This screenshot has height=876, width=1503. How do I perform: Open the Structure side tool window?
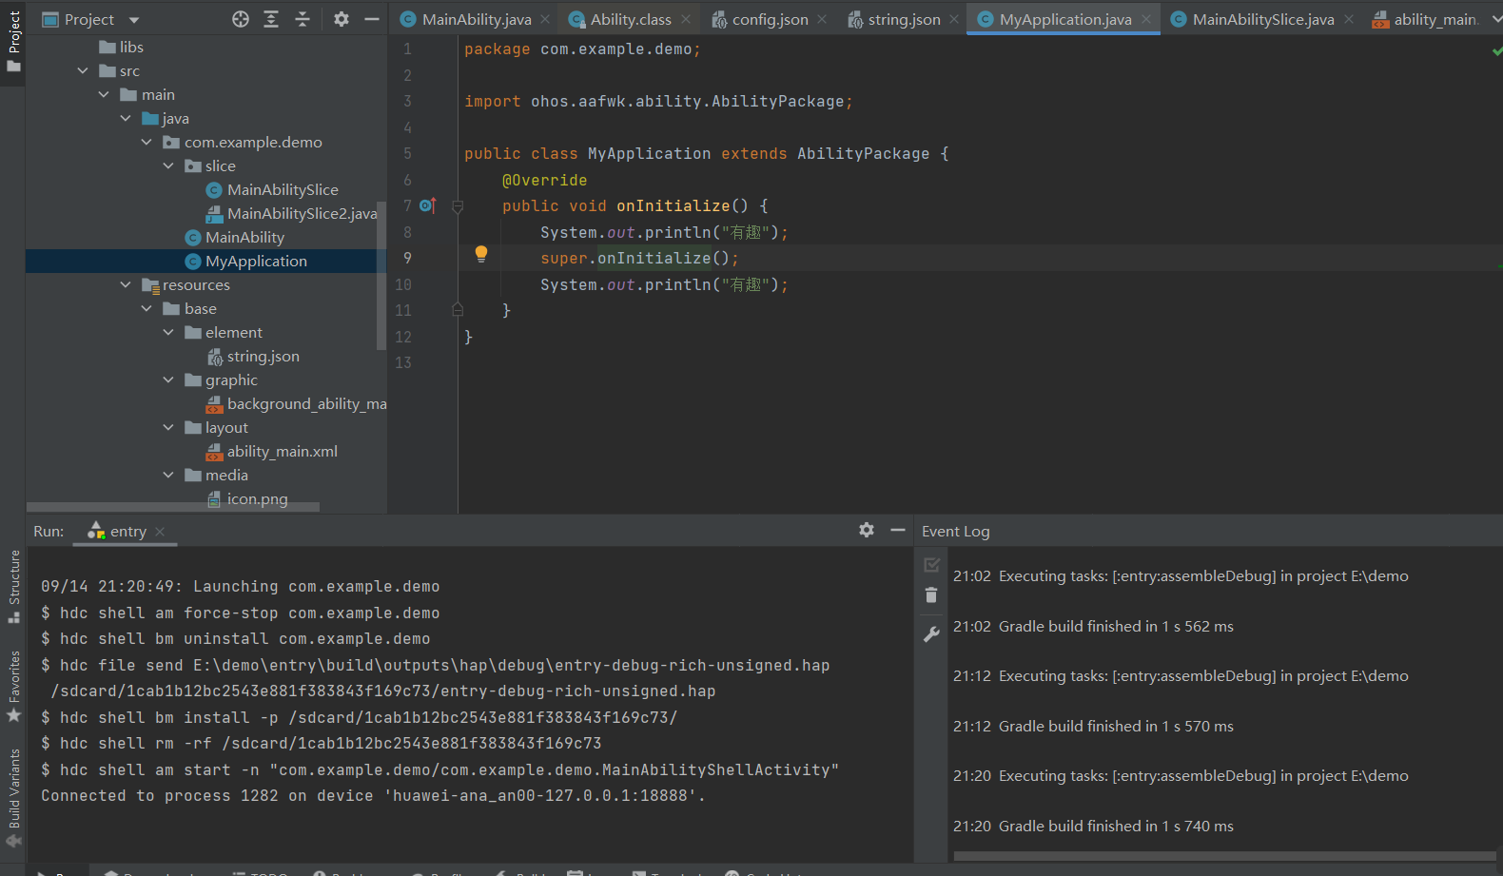pyautogui.click(x=13, y=587)
